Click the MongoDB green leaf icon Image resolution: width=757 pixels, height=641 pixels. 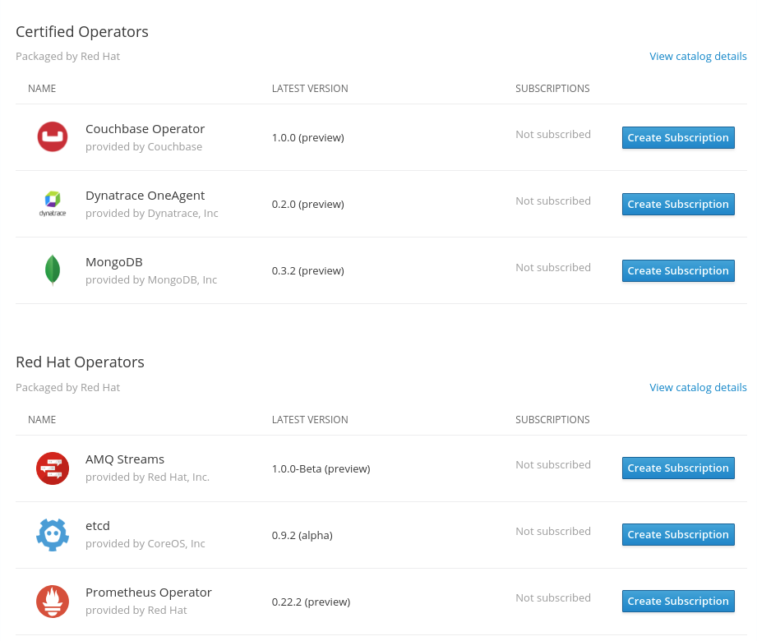[x=53, y=270]
